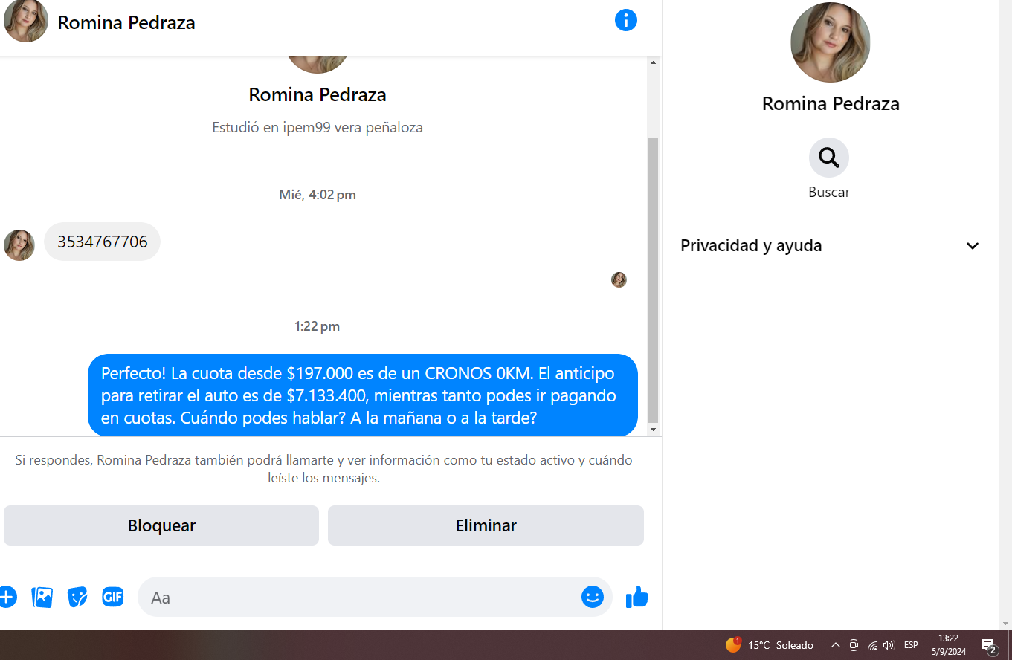Attach a photo using the image icon
This screenshot has height=660, width=1012.
point(42,597)
